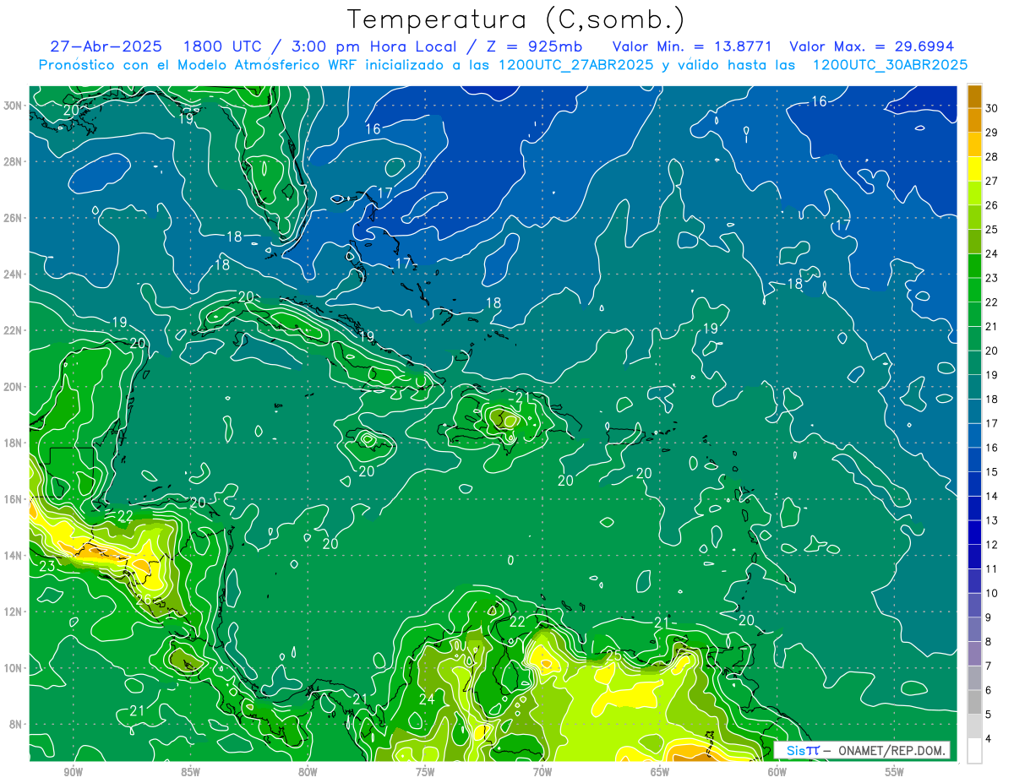Click the title "Temperatura (C,somb.)"
Image resolution: width=1014 pixels, height=783 pixels.
(x=515, y=19)
